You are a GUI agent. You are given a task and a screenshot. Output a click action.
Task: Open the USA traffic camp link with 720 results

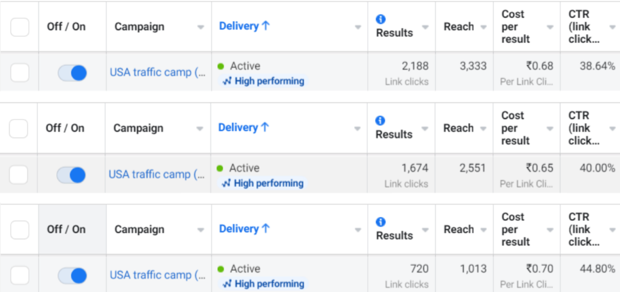pyautogui.click(x=159, y=275)
